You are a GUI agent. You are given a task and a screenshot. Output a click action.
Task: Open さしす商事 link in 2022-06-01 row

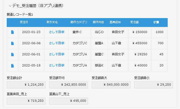[56, 54]
